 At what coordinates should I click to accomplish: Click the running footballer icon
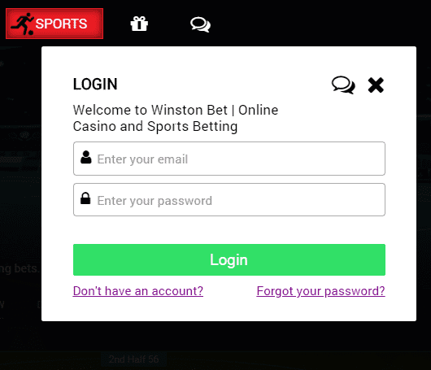[x=22, y=24]
